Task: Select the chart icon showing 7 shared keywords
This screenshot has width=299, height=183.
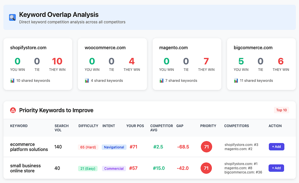Action: (x=161, y=81)
